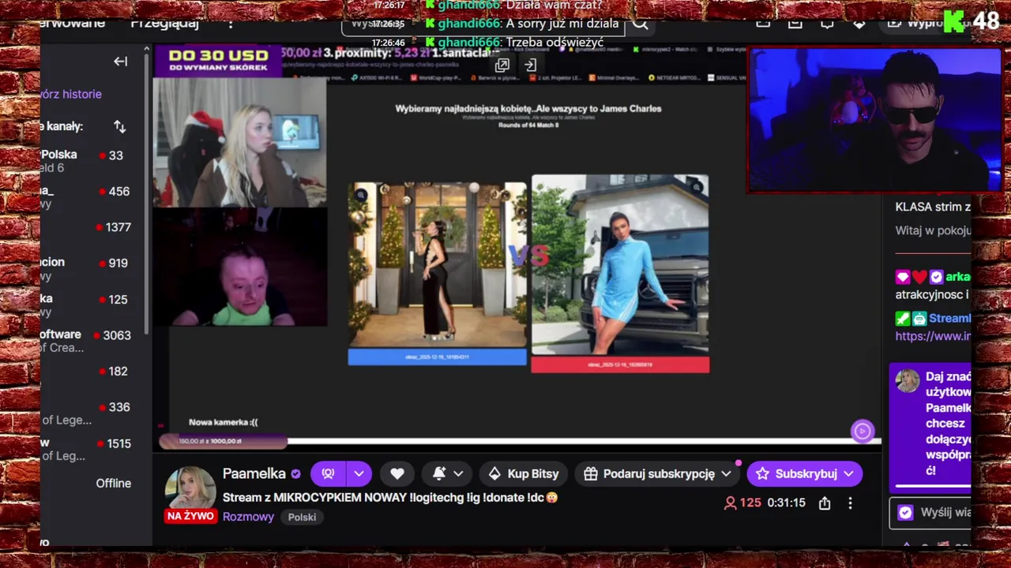Open the pop-out player icon
The width and height of the screenshot is (1011, 568).
[502, 65]
